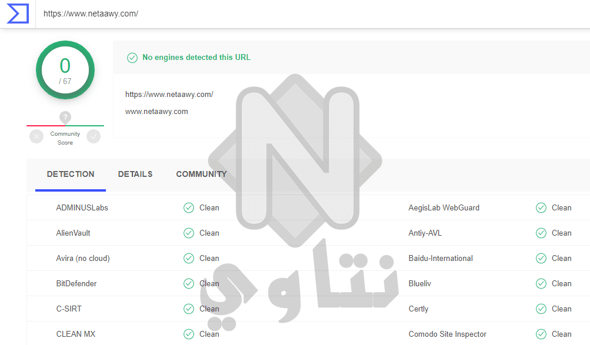Click the full URL https://www.netaawy.com/ in summary

click(x=169, y=94)
